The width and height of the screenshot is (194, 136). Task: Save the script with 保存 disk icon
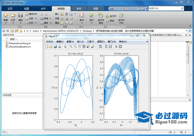tap(20, 15)
